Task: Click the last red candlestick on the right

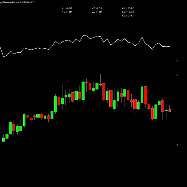Action: point(170,110)
